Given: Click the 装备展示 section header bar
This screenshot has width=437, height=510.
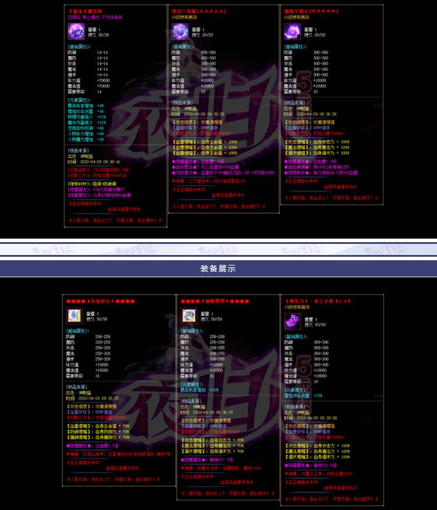Looking at the screenshot, I should 218,269.
